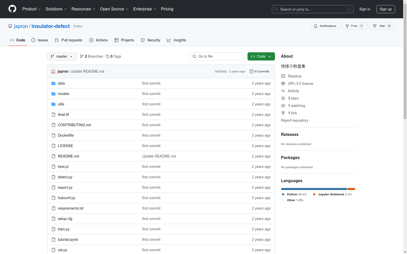Star the insulator-defect repository
Screen dimensions: 407x254
382,26
